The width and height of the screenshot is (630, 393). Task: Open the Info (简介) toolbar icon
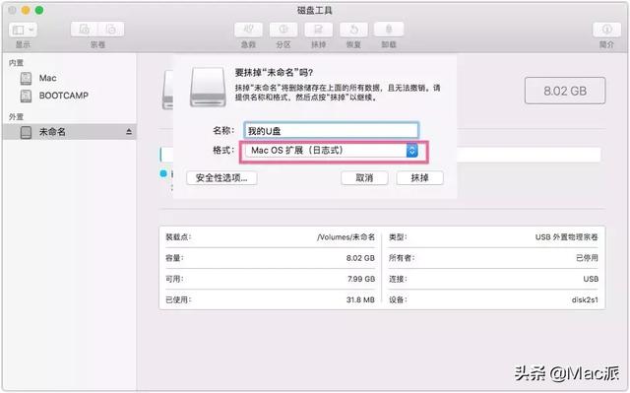click(606, 30)
